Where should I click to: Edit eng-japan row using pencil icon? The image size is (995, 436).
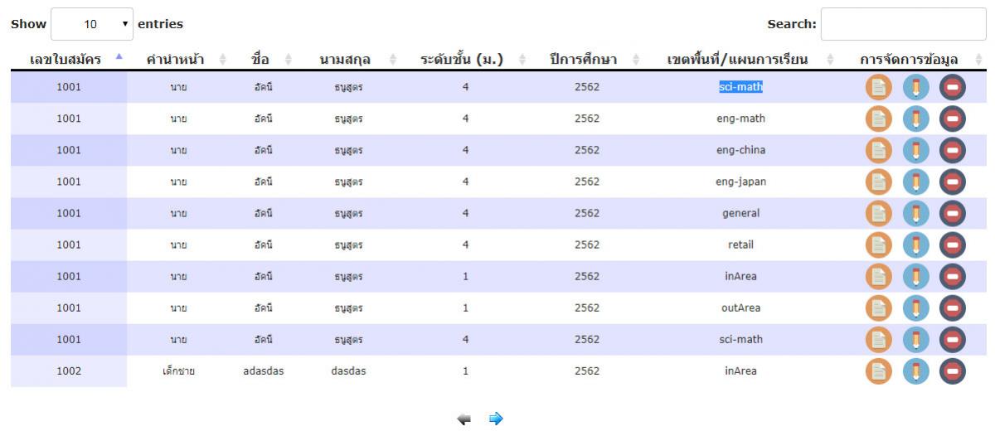pyautogui.click(x=916, y=182)
